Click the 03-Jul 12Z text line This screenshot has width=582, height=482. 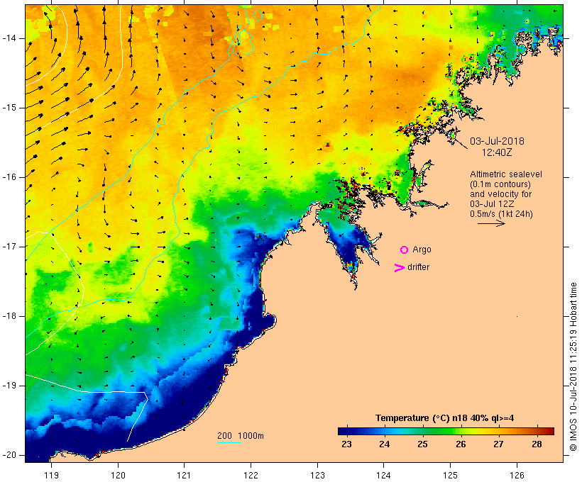492,204
